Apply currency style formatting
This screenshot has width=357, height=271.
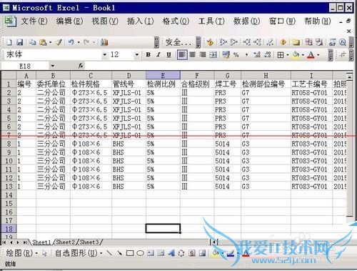click(226, 55)
